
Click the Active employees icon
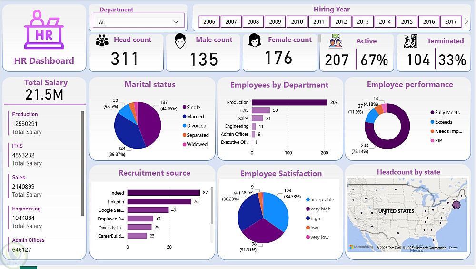pyautogui.click(x=336, y=41)
